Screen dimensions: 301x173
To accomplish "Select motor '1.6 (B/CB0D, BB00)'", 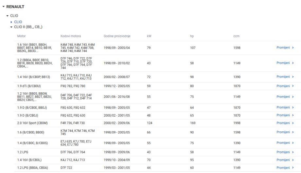I will [31, 132].
